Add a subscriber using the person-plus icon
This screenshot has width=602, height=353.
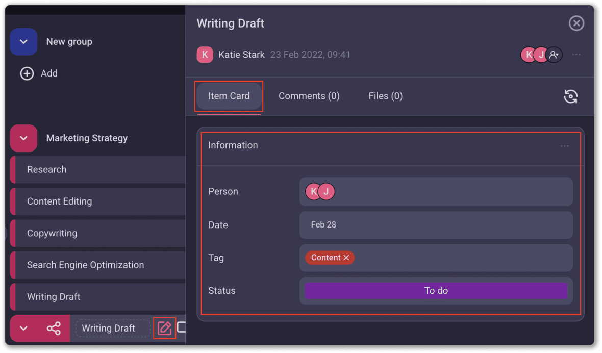click(x=554, y=55)
